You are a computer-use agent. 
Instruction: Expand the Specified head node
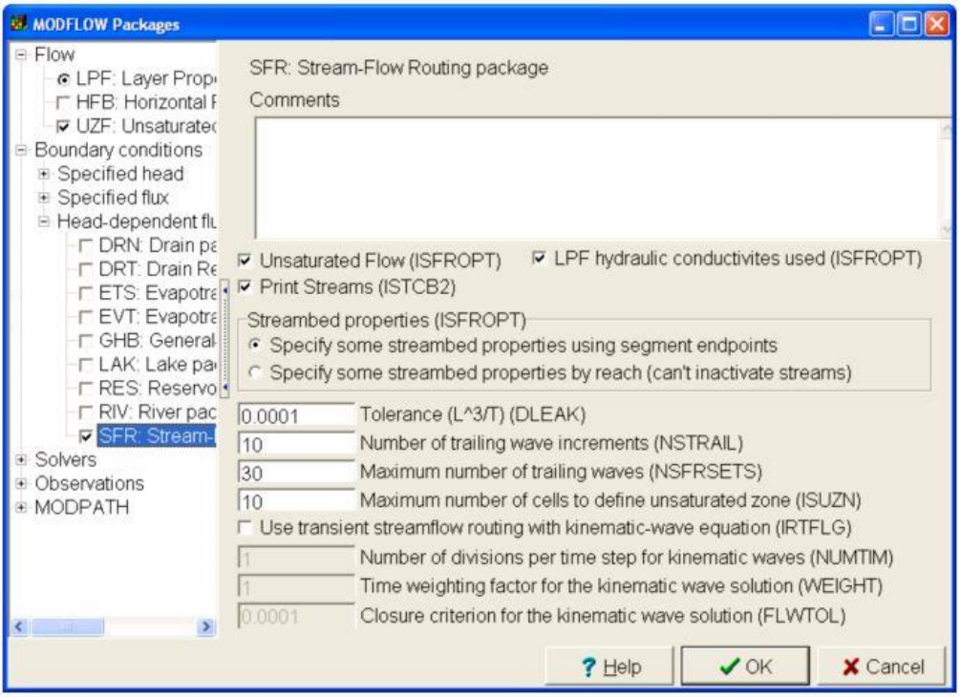(x=44, y=174)
